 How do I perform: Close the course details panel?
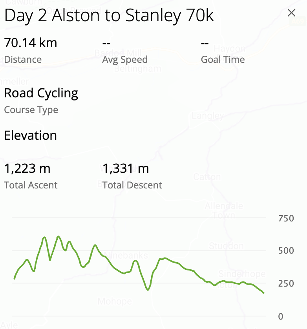coord(291,13)
